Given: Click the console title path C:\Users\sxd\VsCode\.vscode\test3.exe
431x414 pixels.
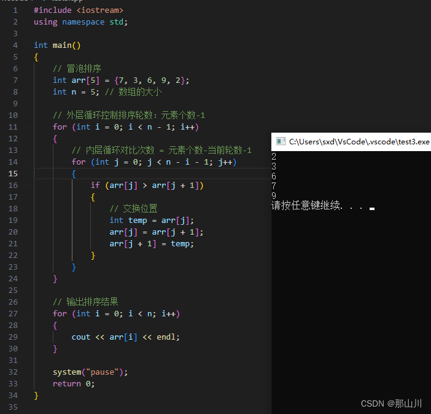Looking at the screenshot, I should tap(359, 142).
